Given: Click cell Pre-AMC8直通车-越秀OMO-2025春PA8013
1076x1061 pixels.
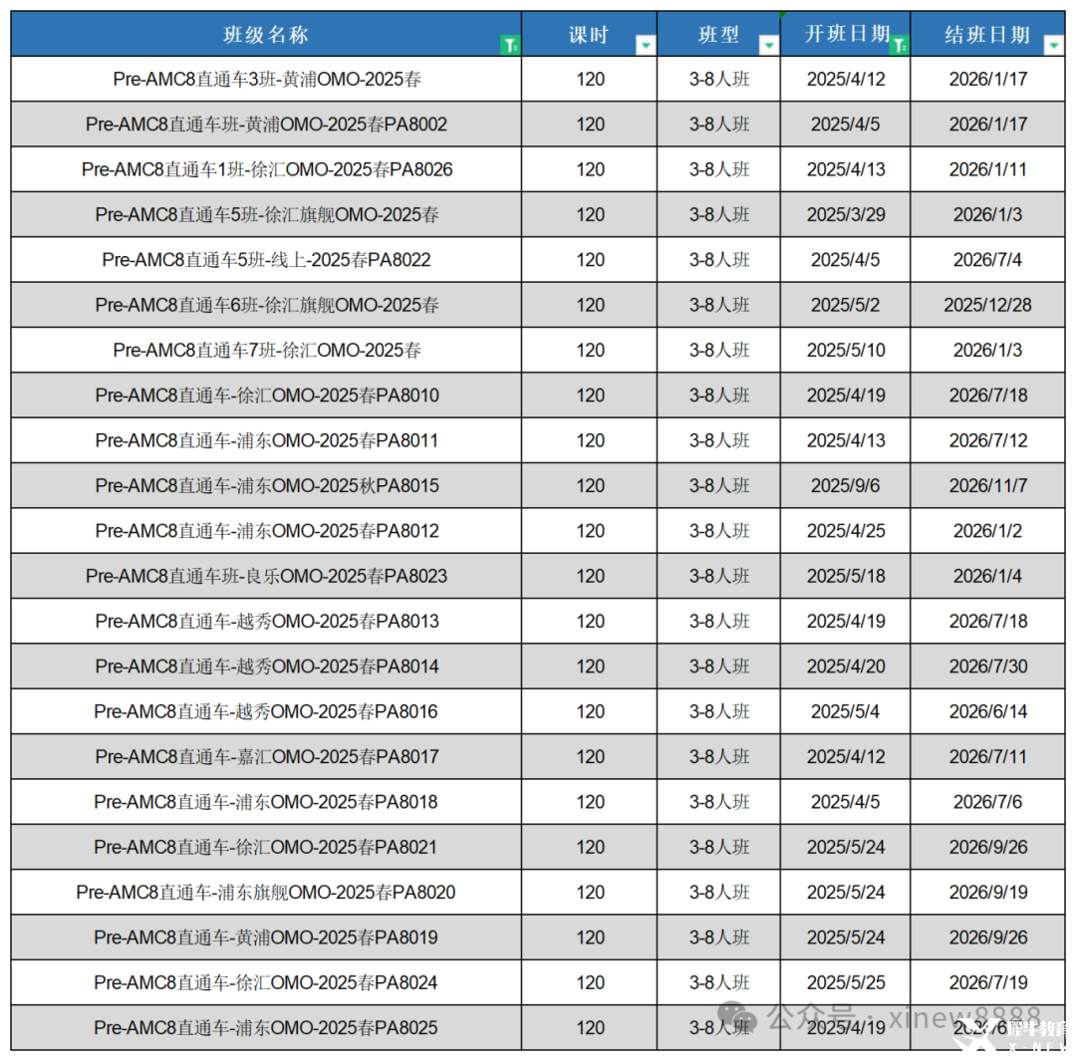Looking at the screenshot, I should point(266,621).
